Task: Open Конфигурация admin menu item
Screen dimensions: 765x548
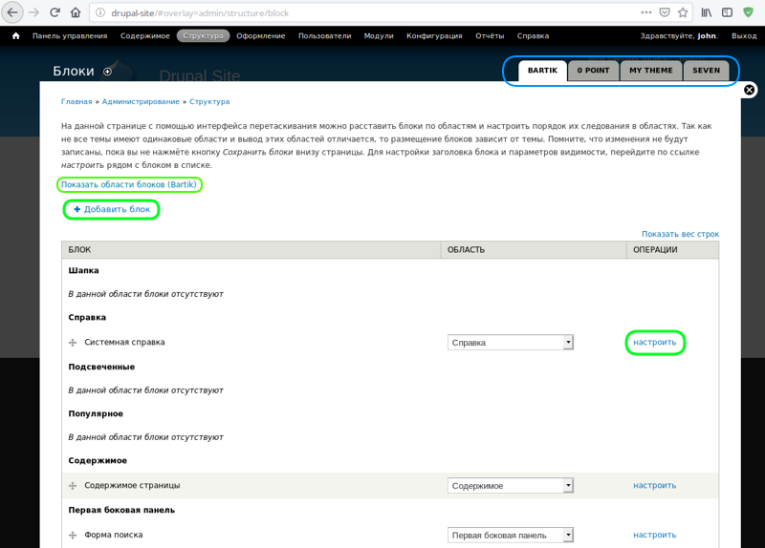Action: coord(434,35)
